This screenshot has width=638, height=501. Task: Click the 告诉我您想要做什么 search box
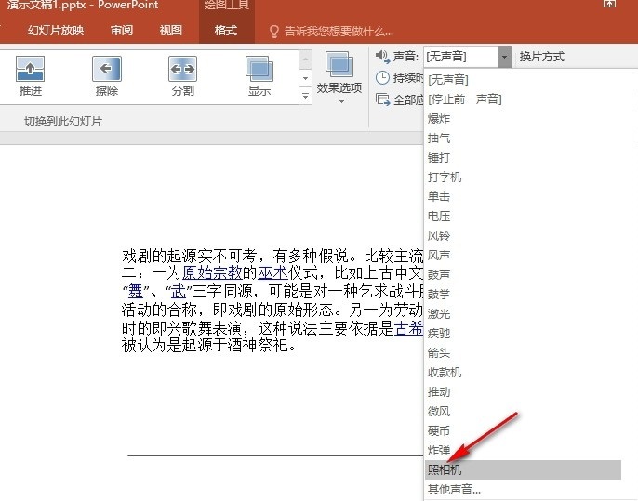[x=342, y=31]
